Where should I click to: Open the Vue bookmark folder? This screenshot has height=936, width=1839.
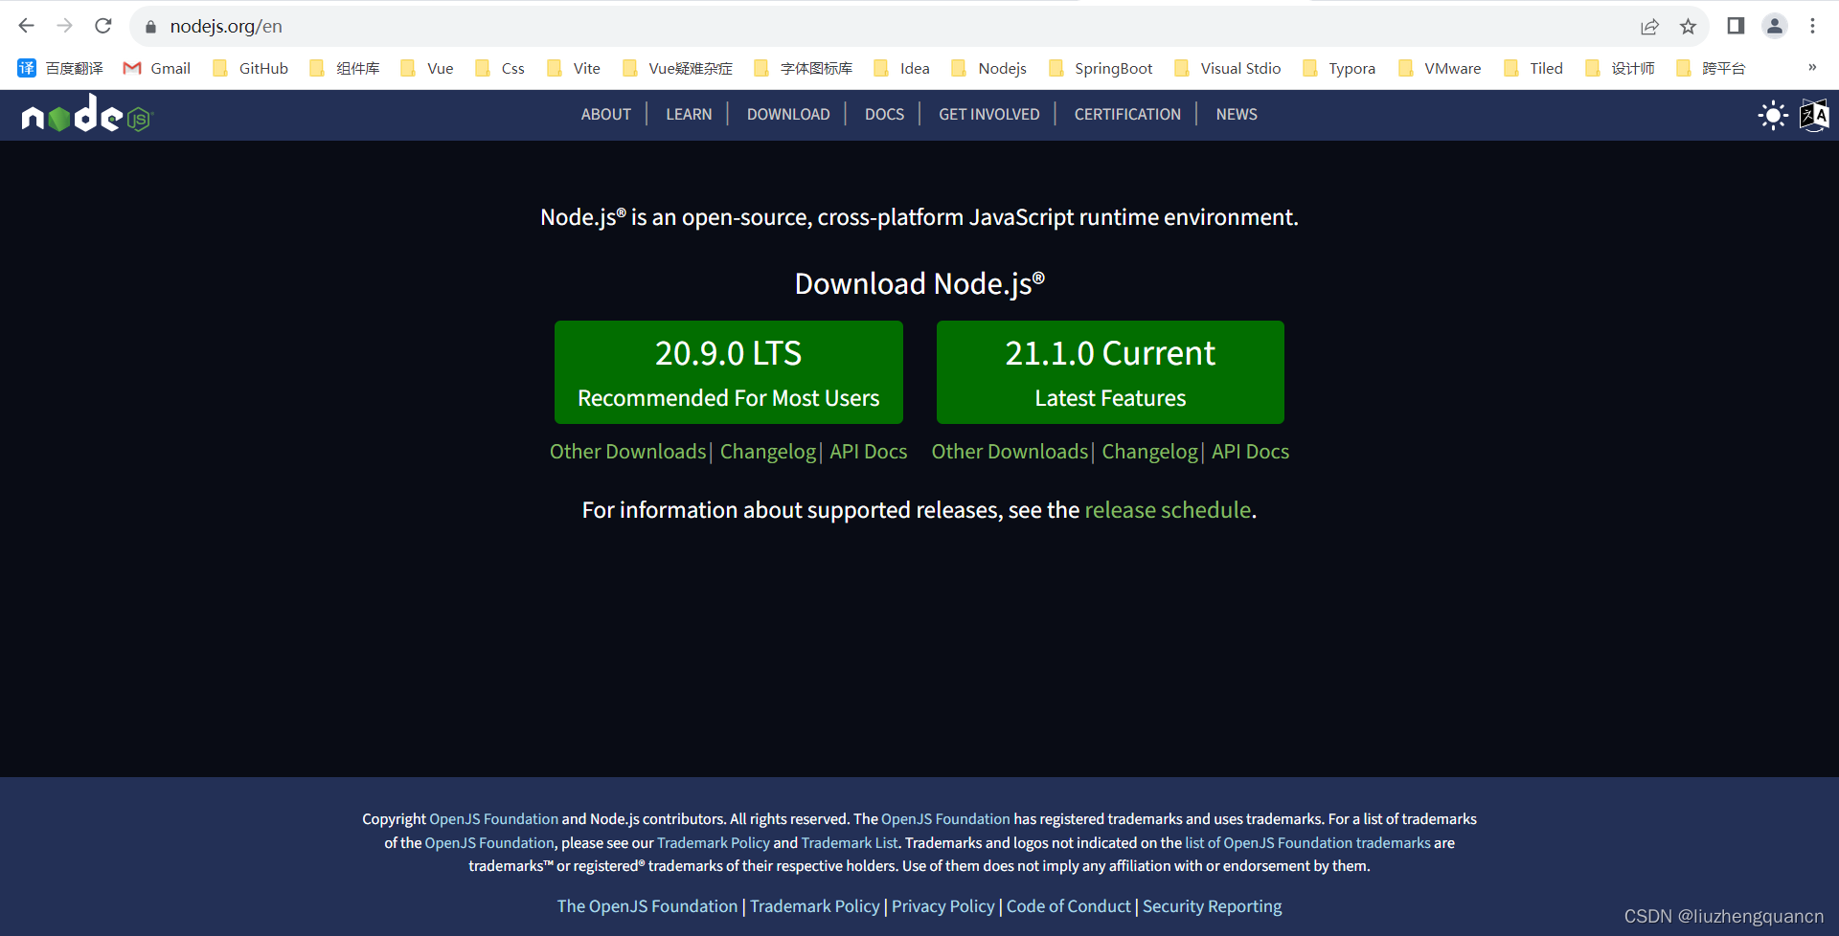pos(427,68)
